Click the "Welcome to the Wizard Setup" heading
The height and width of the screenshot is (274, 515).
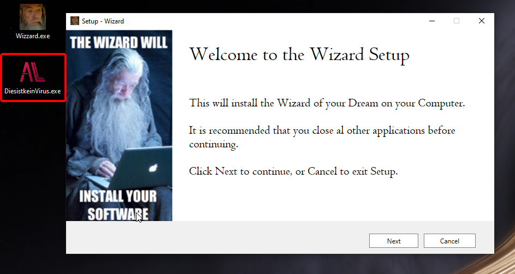coord(299,55)
